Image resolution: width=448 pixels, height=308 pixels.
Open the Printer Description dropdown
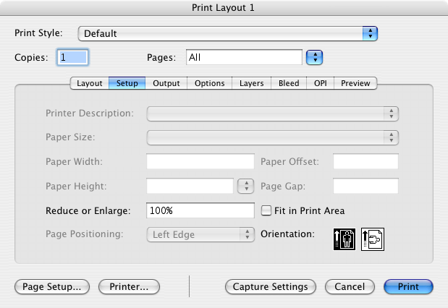(x=273, y=114)
